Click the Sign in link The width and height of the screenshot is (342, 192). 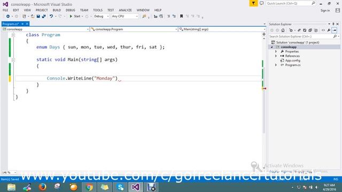[x=325, y=11]
